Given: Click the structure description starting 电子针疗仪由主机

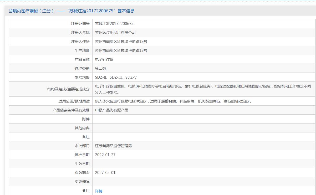Looking at the screenshot, I should (203, 89).
